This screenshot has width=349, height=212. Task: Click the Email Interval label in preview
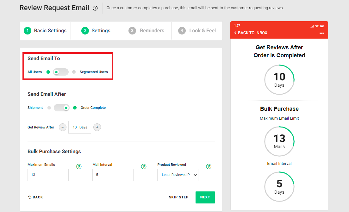[279, 164]
